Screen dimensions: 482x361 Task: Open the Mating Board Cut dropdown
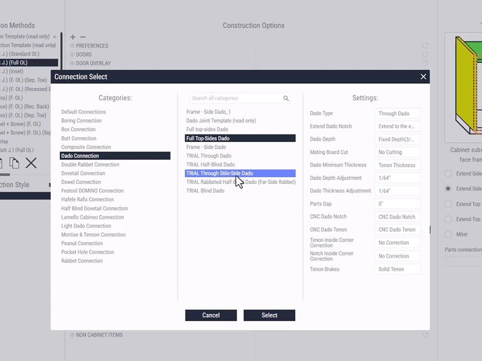click(397, 152)
